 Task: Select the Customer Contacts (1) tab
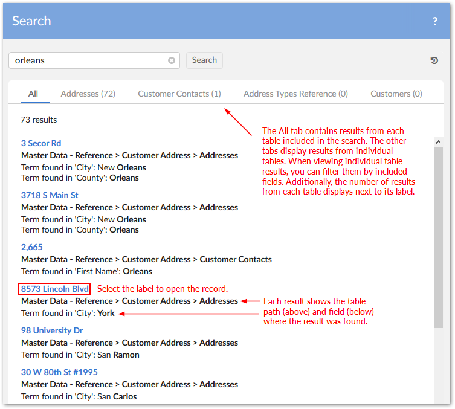pyautogui.click(x=179, y=94)
